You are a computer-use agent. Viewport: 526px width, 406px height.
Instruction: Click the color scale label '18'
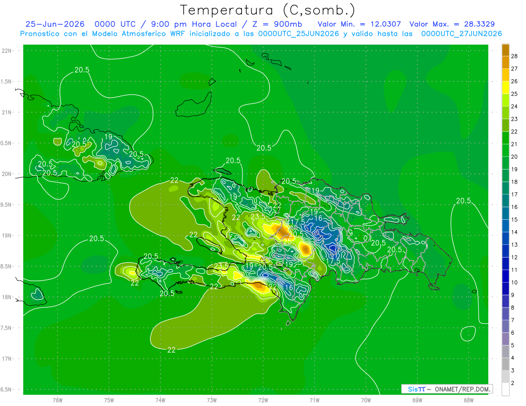(x=515, y=182)
